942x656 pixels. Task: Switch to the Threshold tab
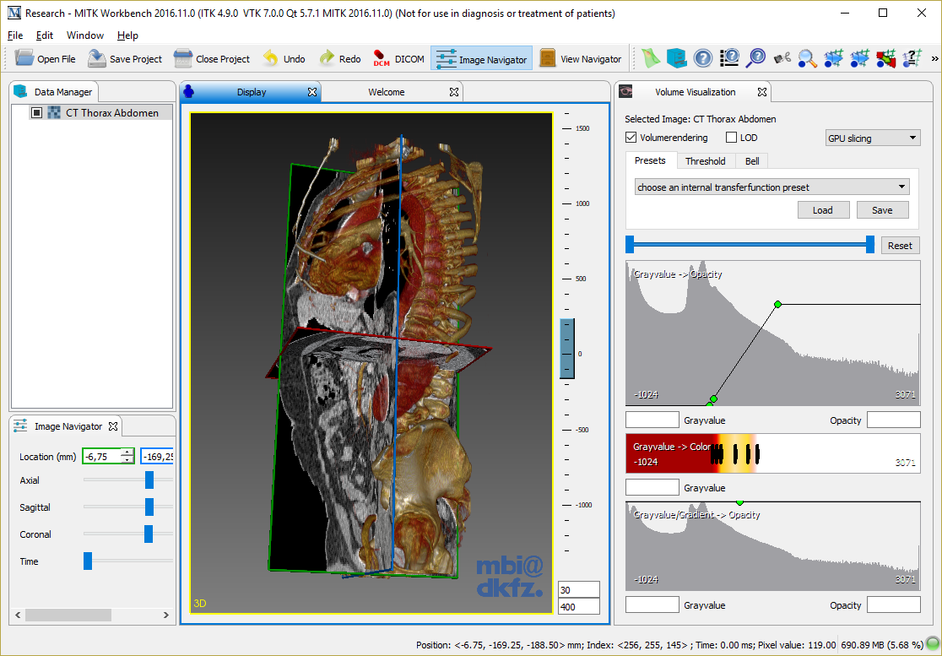pyautogui.click(x=705, y=161)
